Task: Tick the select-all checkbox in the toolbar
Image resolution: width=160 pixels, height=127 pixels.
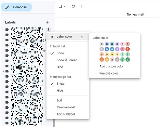Action: (60, 6)
